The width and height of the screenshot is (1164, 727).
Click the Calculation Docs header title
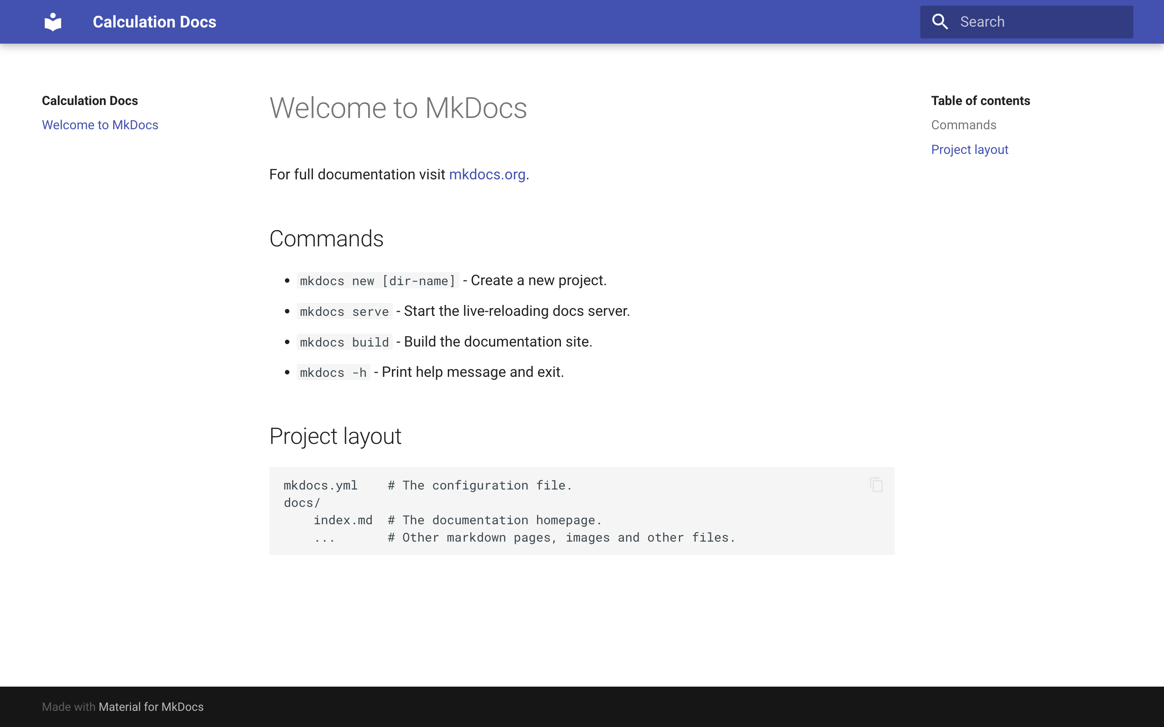[154, 21]
